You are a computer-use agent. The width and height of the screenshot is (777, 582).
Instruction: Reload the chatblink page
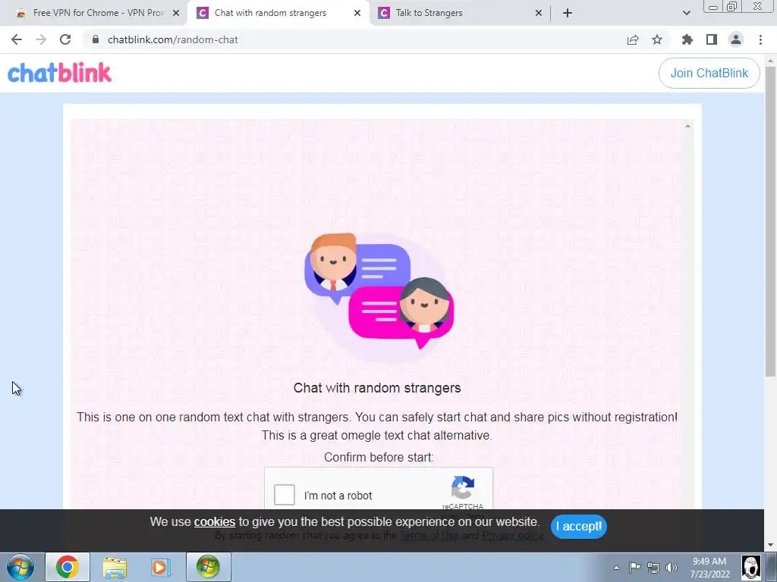point(65,39)
